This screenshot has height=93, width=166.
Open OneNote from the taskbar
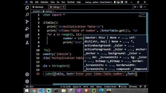coord(79,91)
